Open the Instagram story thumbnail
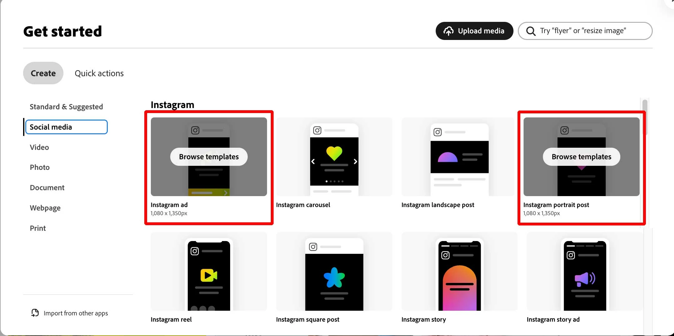 (459, 271)
